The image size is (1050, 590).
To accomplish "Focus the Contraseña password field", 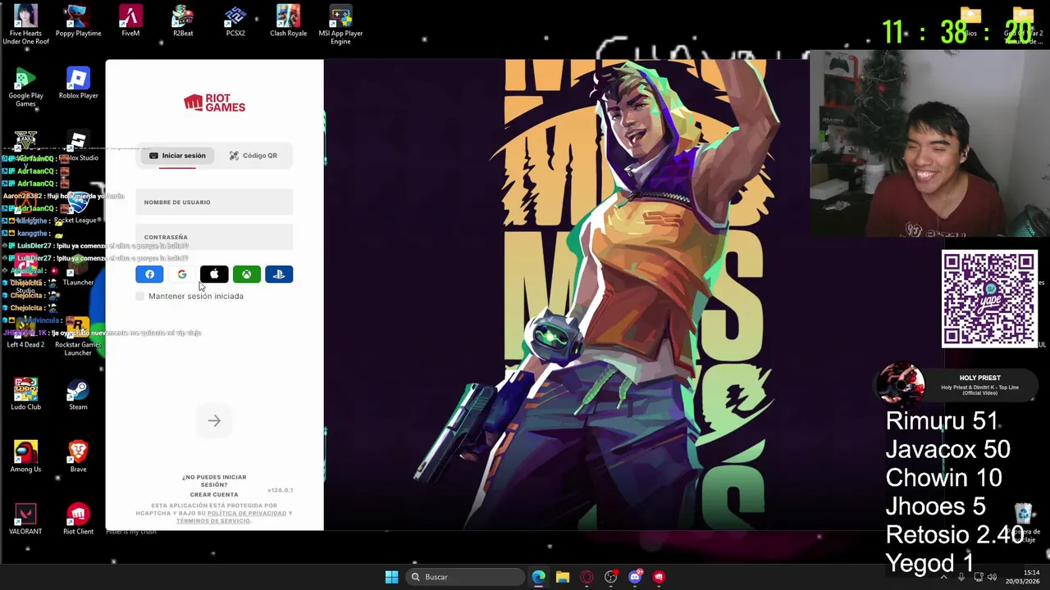I will click(x=214, y=237).
